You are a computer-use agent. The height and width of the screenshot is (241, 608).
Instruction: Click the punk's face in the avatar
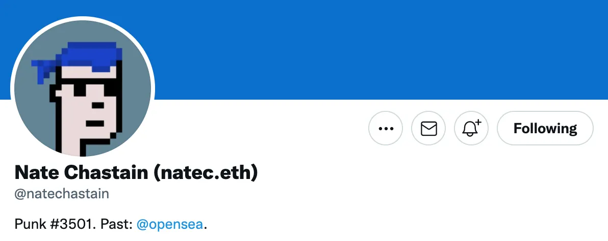point(77,117)
